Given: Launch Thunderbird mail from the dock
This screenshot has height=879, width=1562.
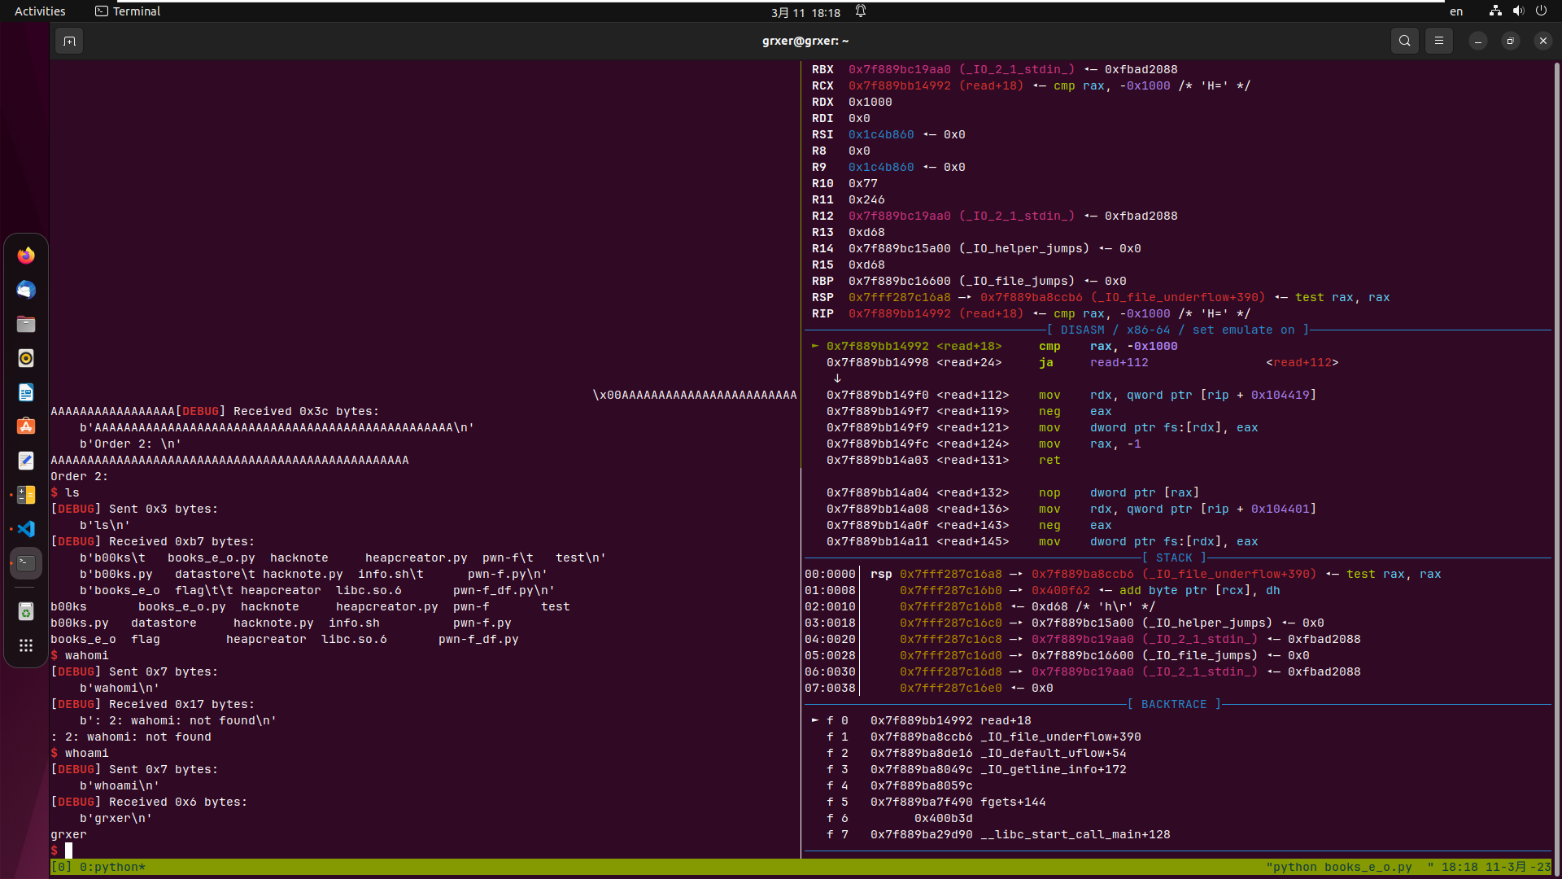Looking at the screenshot, I should tap(26, 290).
